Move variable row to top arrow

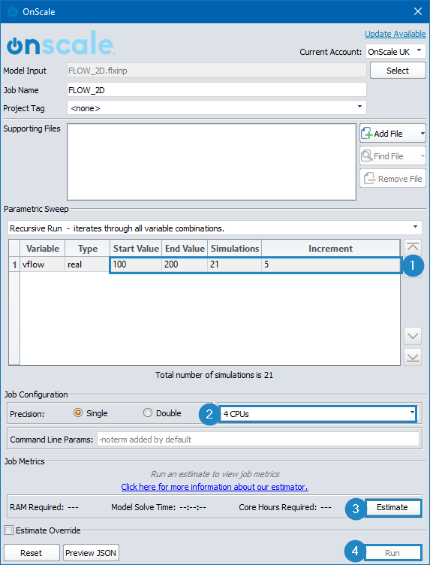coord(413,247)
